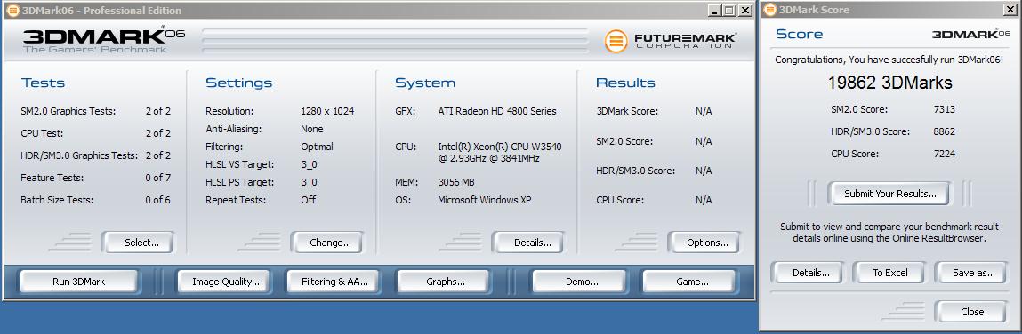The image size is (1022, 334).
Task: Click the Details... button under System
Action: coord(528,243)
